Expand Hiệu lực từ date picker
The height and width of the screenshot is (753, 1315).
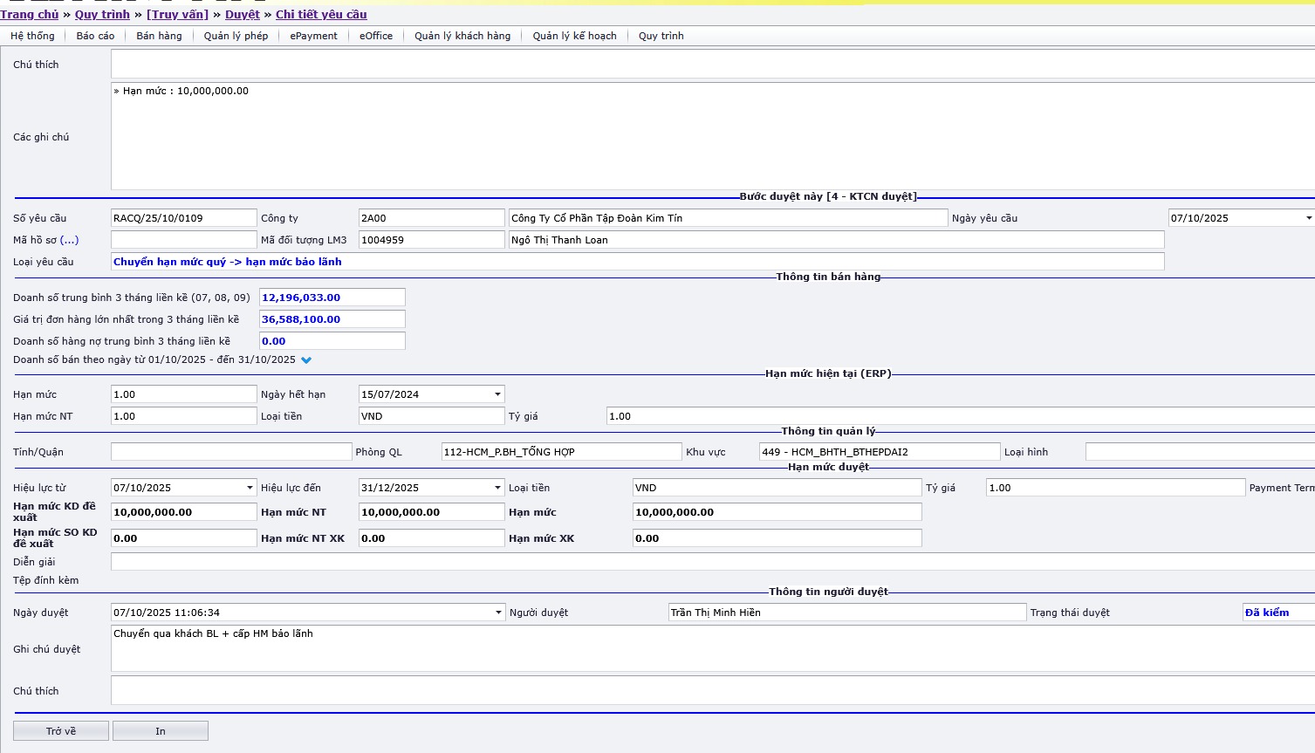click(x=250, y=488)
